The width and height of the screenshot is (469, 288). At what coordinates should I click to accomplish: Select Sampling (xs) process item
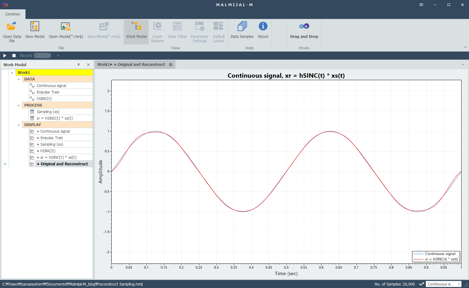coord(61,112)
